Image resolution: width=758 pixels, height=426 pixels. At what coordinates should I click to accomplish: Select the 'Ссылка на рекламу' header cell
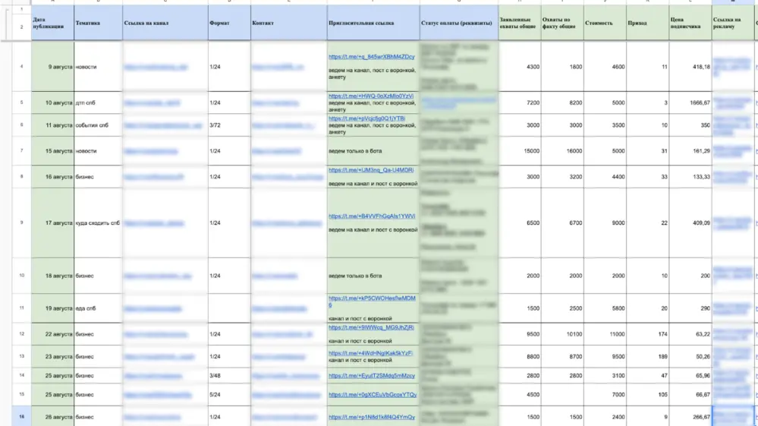pyautogui.click(x=733, y=23)
